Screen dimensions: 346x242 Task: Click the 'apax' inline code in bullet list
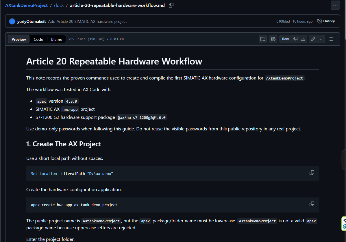click(x=41, y=101)
